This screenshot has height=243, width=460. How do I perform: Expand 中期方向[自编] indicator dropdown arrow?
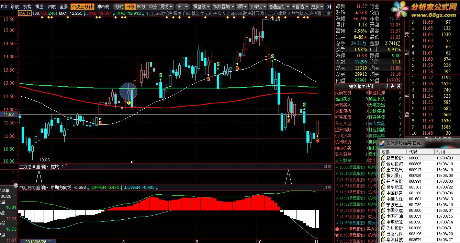[x=47, y=187]
